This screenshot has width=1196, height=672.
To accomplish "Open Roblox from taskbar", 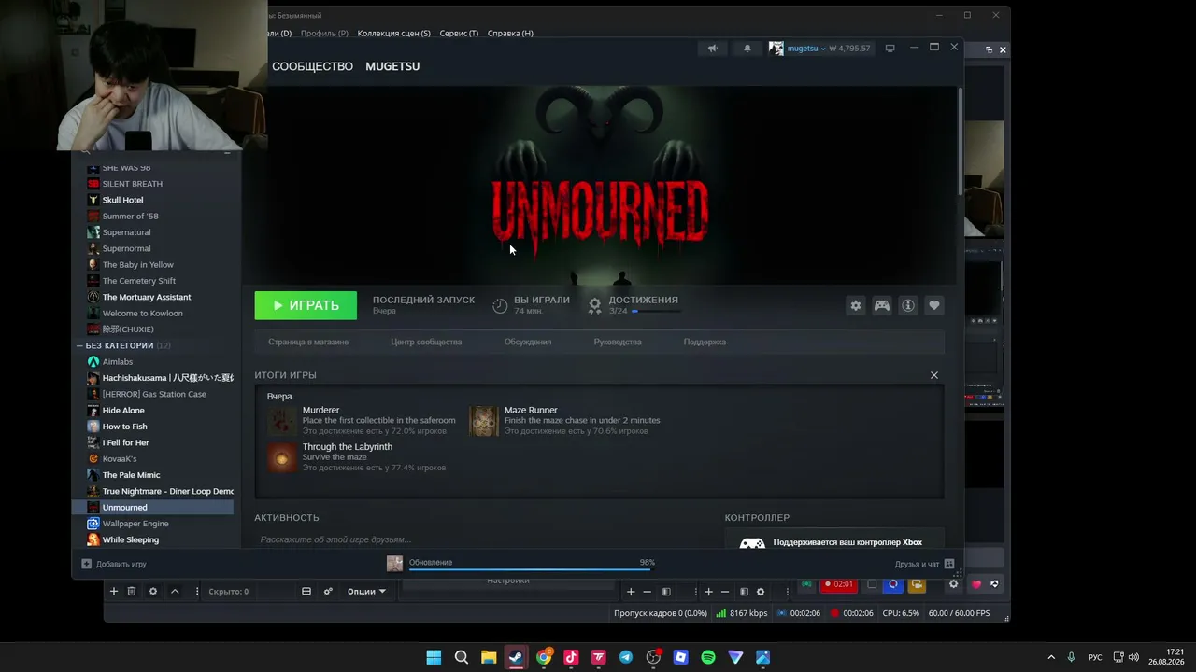I will coord(681,657).
